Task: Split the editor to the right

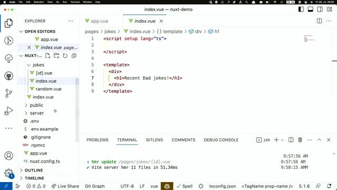Action: click(319, 21)
